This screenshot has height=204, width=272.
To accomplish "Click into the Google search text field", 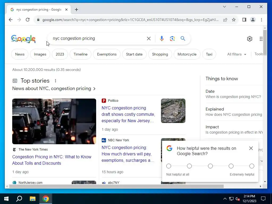I will [98, 39].
